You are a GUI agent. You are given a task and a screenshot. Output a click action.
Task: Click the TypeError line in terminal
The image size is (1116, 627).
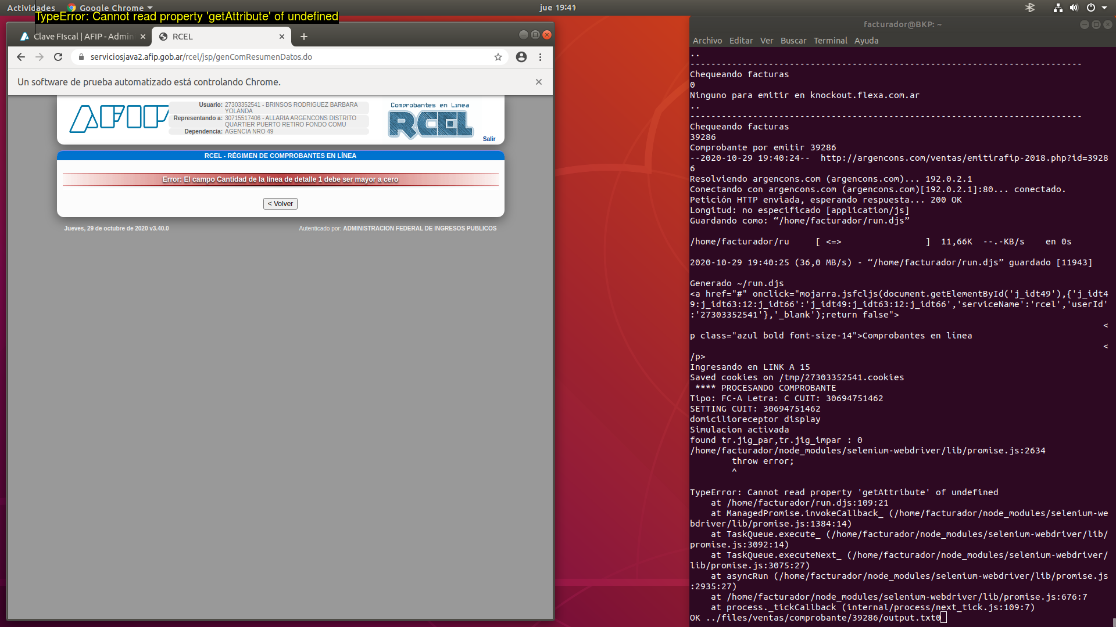tap(844, 492)
